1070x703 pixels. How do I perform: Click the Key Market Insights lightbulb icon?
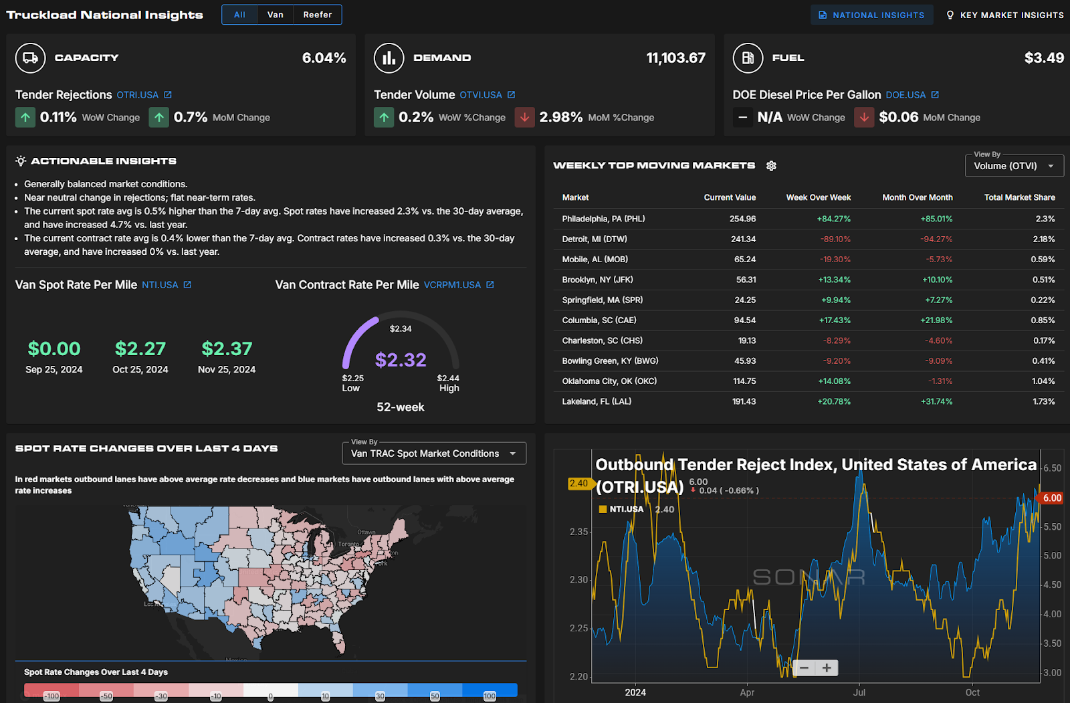click(x=950, y=15)
